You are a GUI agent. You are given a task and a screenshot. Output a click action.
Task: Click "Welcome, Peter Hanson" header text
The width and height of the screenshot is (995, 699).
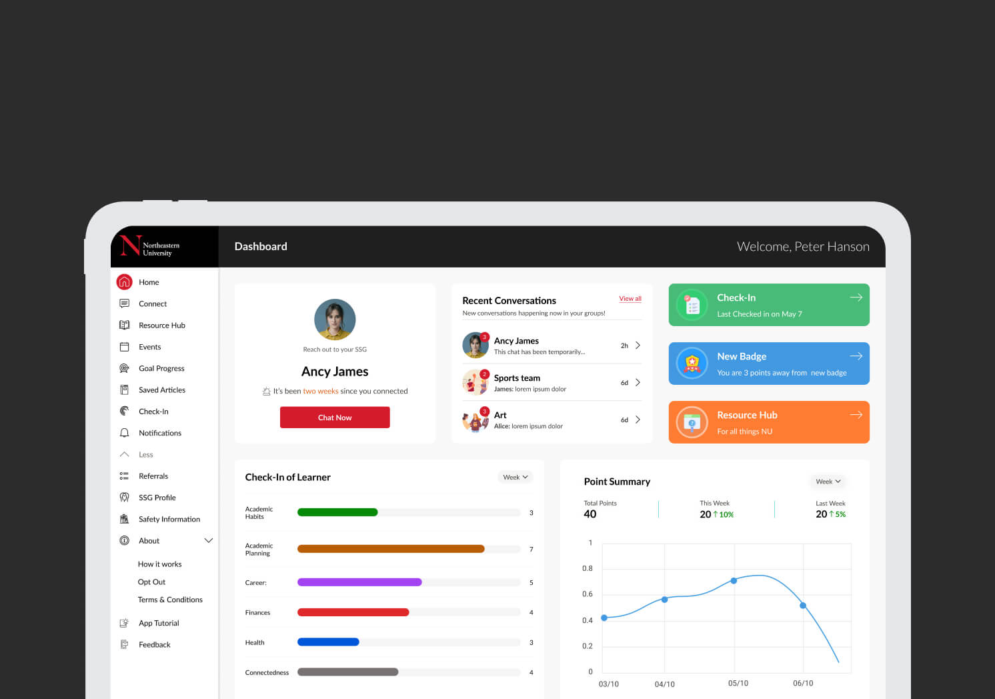click(803, 246)
